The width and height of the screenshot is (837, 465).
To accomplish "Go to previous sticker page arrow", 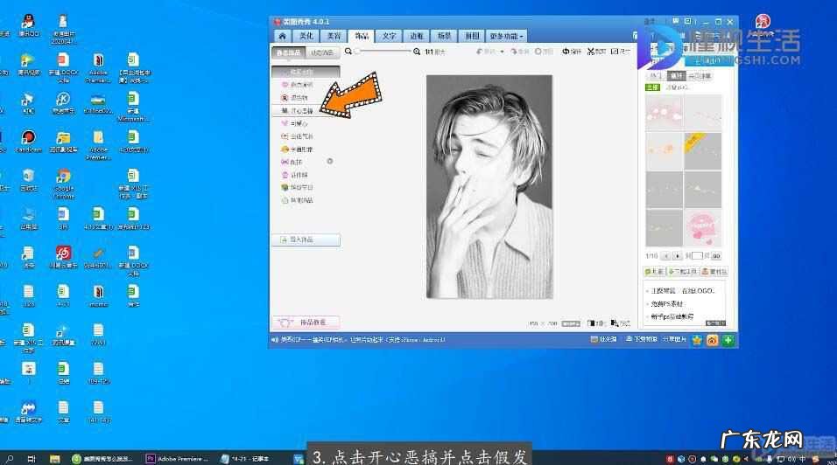I will [x=665, y=256].
